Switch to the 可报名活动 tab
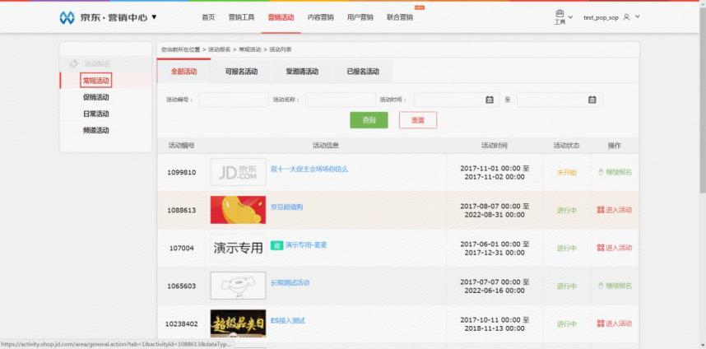The height and width of the screenshot is (349, 706). (241, 72)
